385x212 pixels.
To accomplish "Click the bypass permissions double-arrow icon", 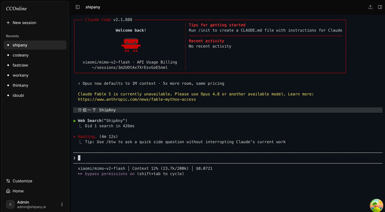I will coord(80,174).
